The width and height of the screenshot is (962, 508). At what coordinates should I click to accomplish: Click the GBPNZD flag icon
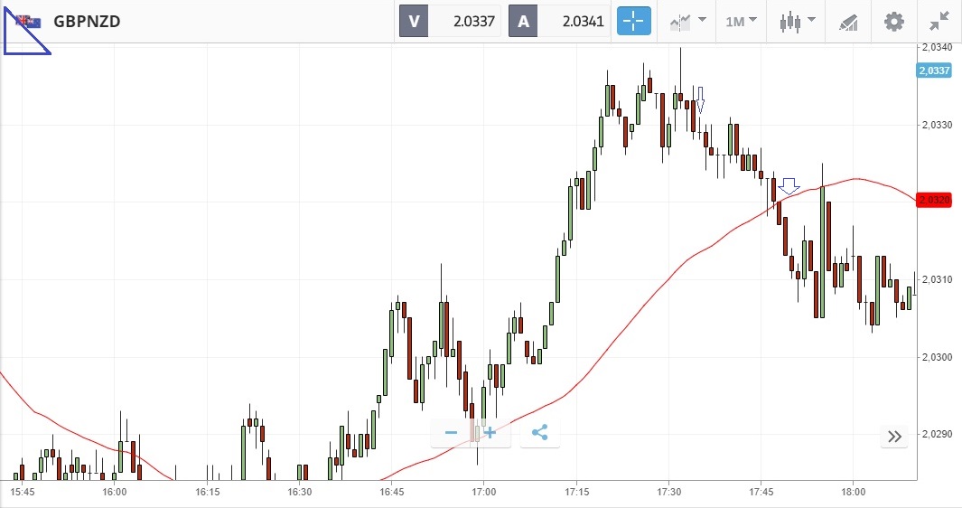[28, 21]
